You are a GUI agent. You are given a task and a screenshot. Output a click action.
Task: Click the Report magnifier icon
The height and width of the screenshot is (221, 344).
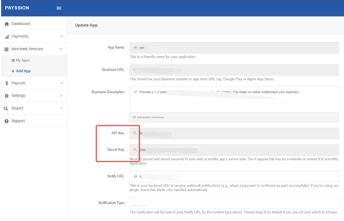pyautogui.click(x=6, y=109)
